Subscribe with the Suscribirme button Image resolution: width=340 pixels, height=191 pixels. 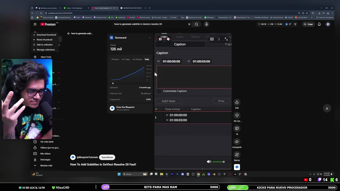pyautogui.click(x=107, y=157)
